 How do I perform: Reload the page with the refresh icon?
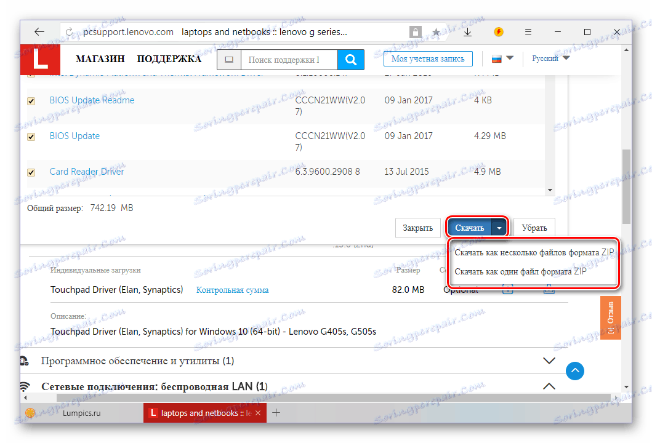pos(70,32)
